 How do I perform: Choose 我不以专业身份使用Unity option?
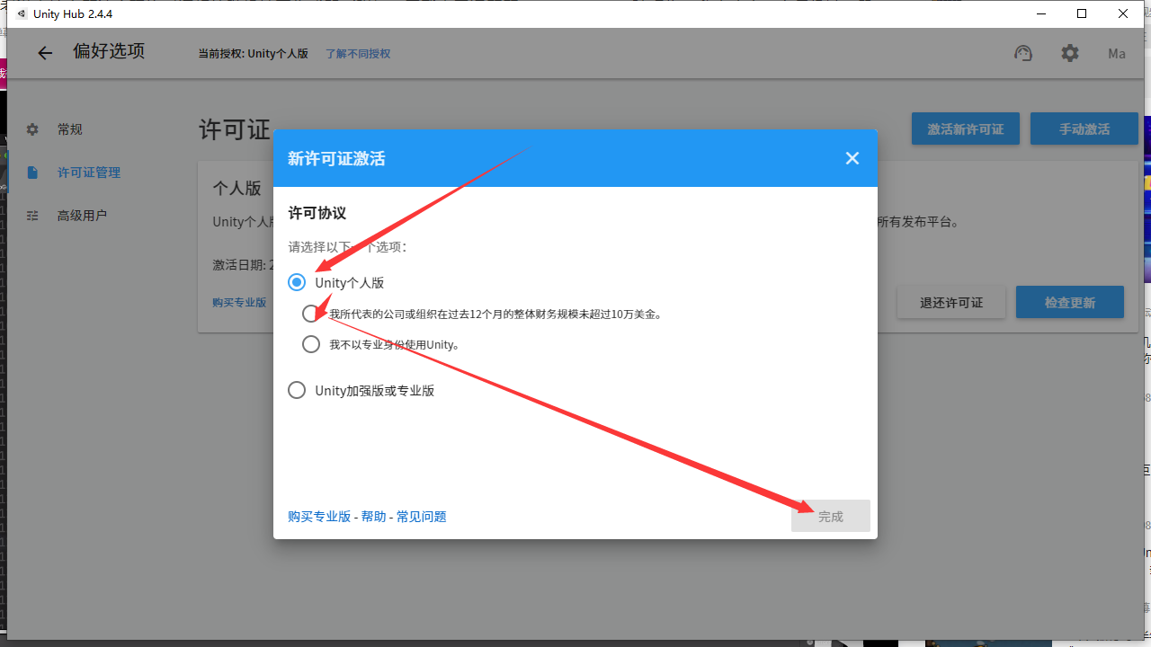click(x=311, y=343)
